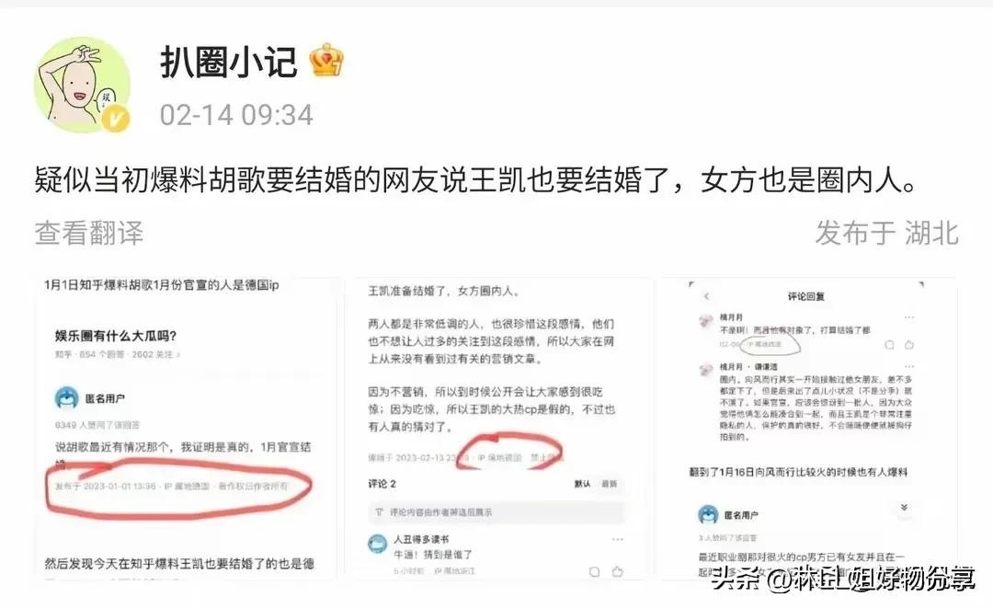Open the 扒圈小记 profile avatar
993x609 pixels.
(82, 85)
